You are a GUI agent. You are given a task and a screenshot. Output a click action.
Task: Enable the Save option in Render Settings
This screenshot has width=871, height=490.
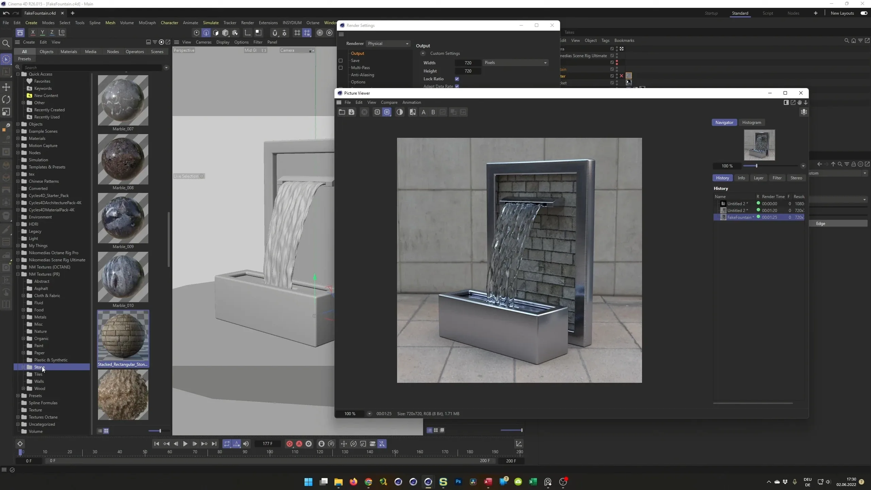pyautogui.click(x=341, y=61)
